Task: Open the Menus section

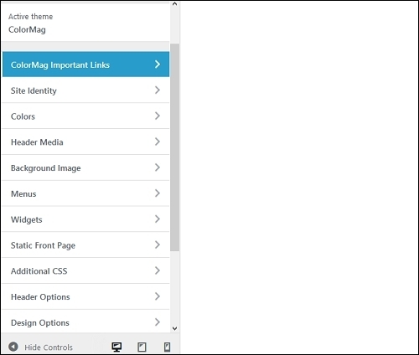Action: pos(85,193)
